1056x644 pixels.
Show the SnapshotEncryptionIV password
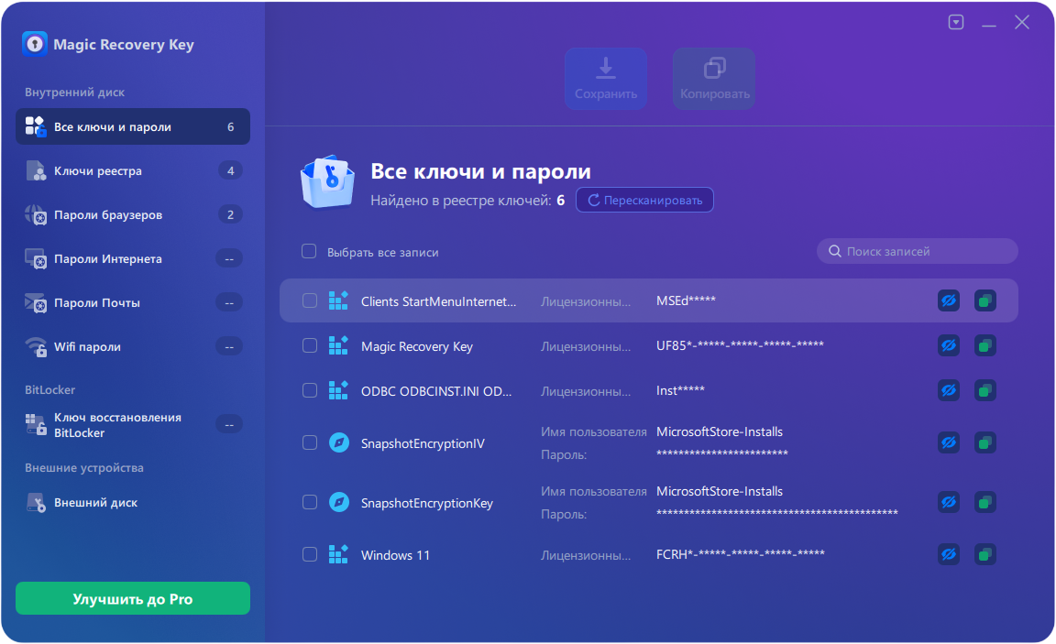click(949, 442)
